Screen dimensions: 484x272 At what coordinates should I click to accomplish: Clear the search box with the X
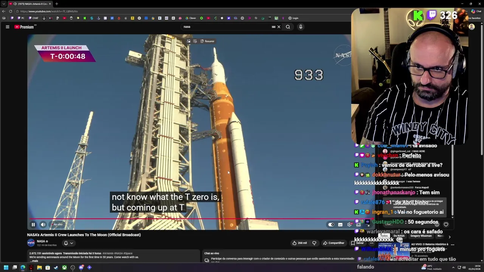coord(279,27)
